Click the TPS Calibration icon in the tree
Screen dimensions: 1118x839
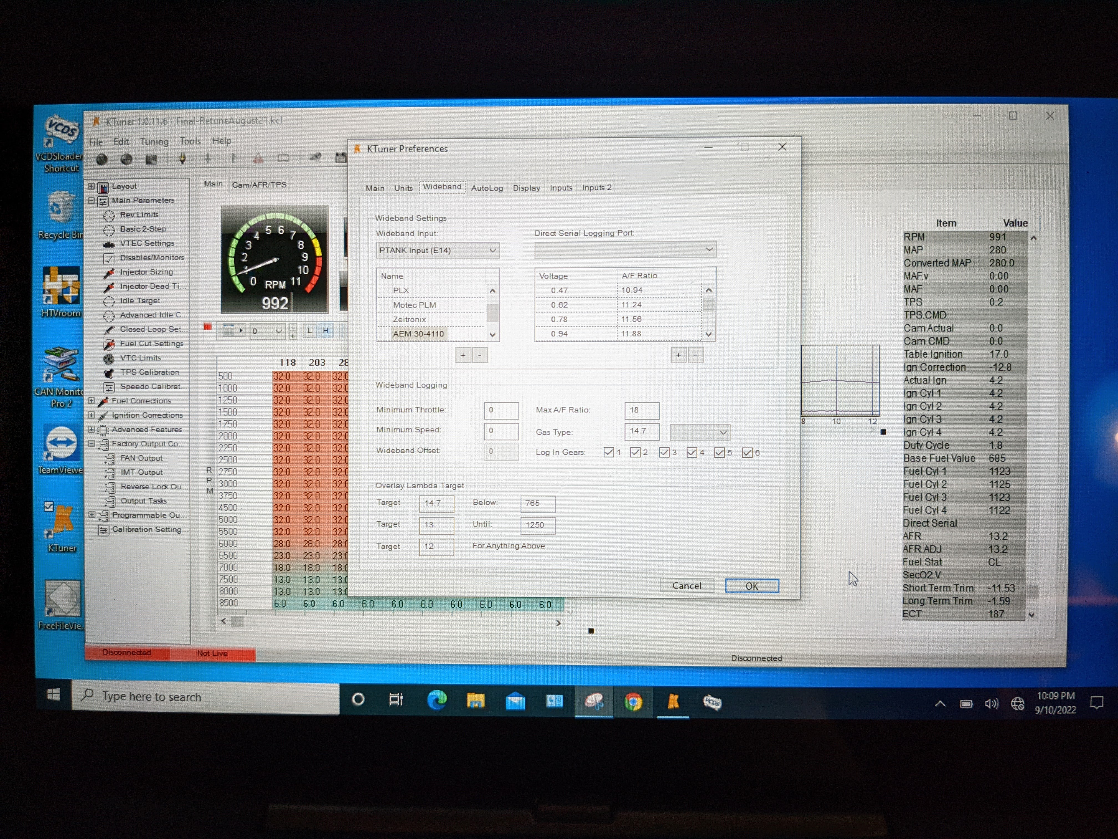[x=109, y=373]
